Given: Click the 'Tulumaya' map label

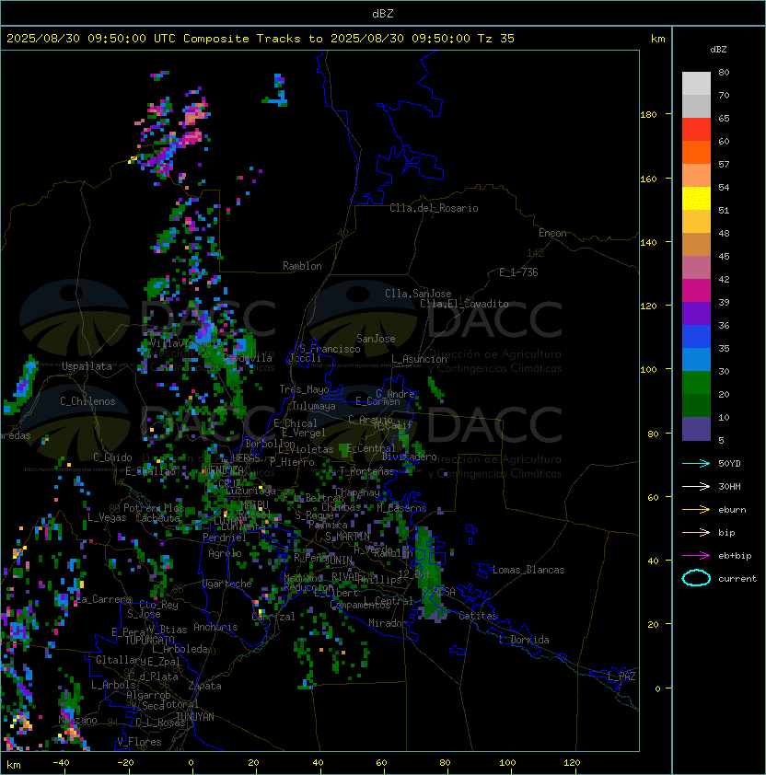Looking at the screenshot, I should pos(314,406).
